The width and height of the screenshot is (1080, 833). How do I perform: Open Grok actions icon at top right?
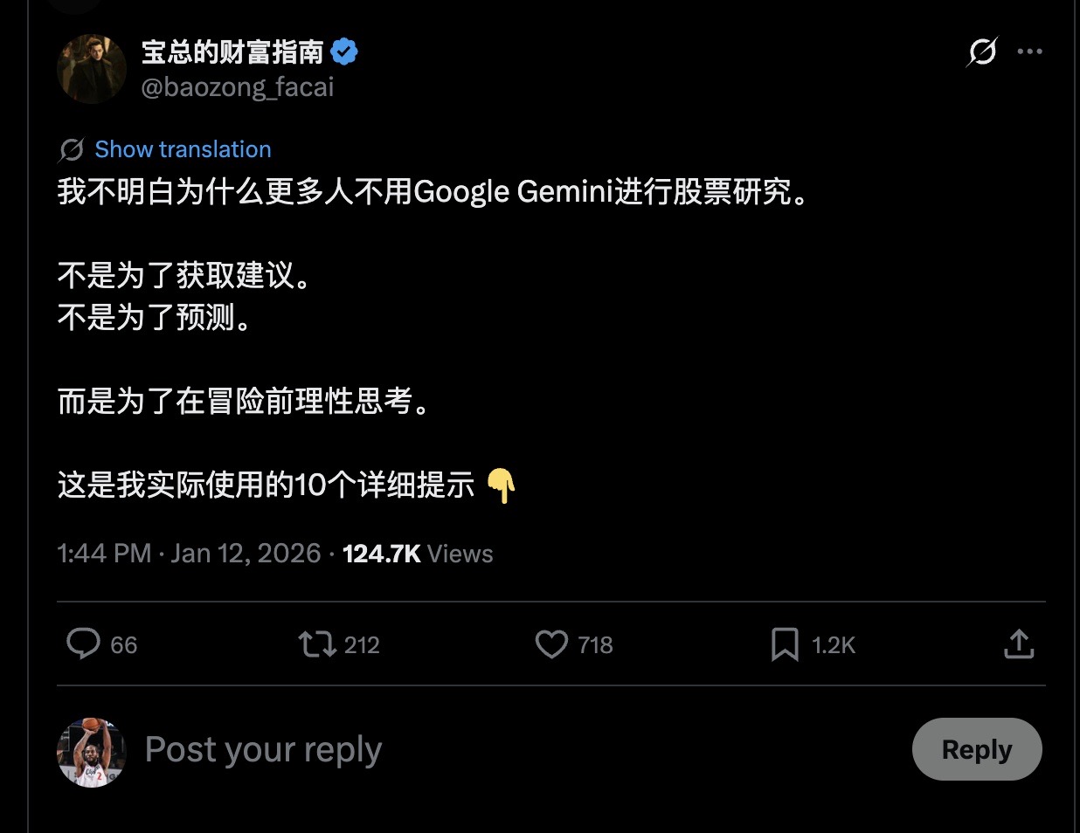[981, 52]
